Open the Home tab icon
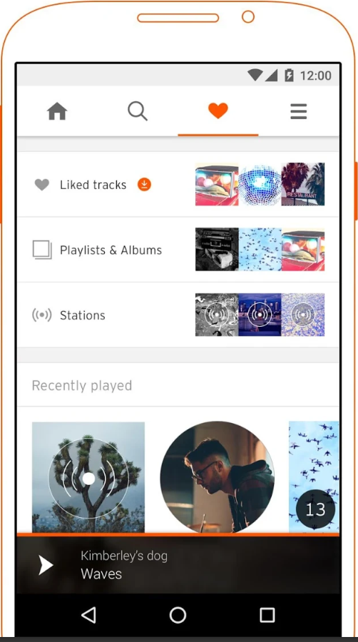Image resolution: width=358 pixels, height=642 pixels. tap(57, 111)
